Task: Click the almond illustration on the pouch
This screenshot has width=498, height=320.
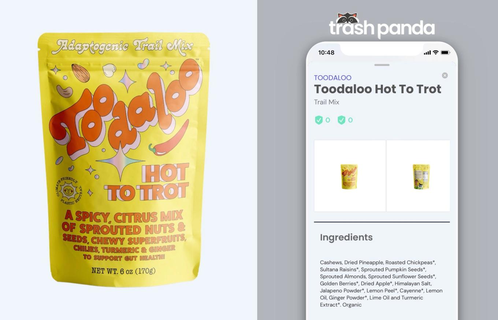Action: [x=81, y=73]
